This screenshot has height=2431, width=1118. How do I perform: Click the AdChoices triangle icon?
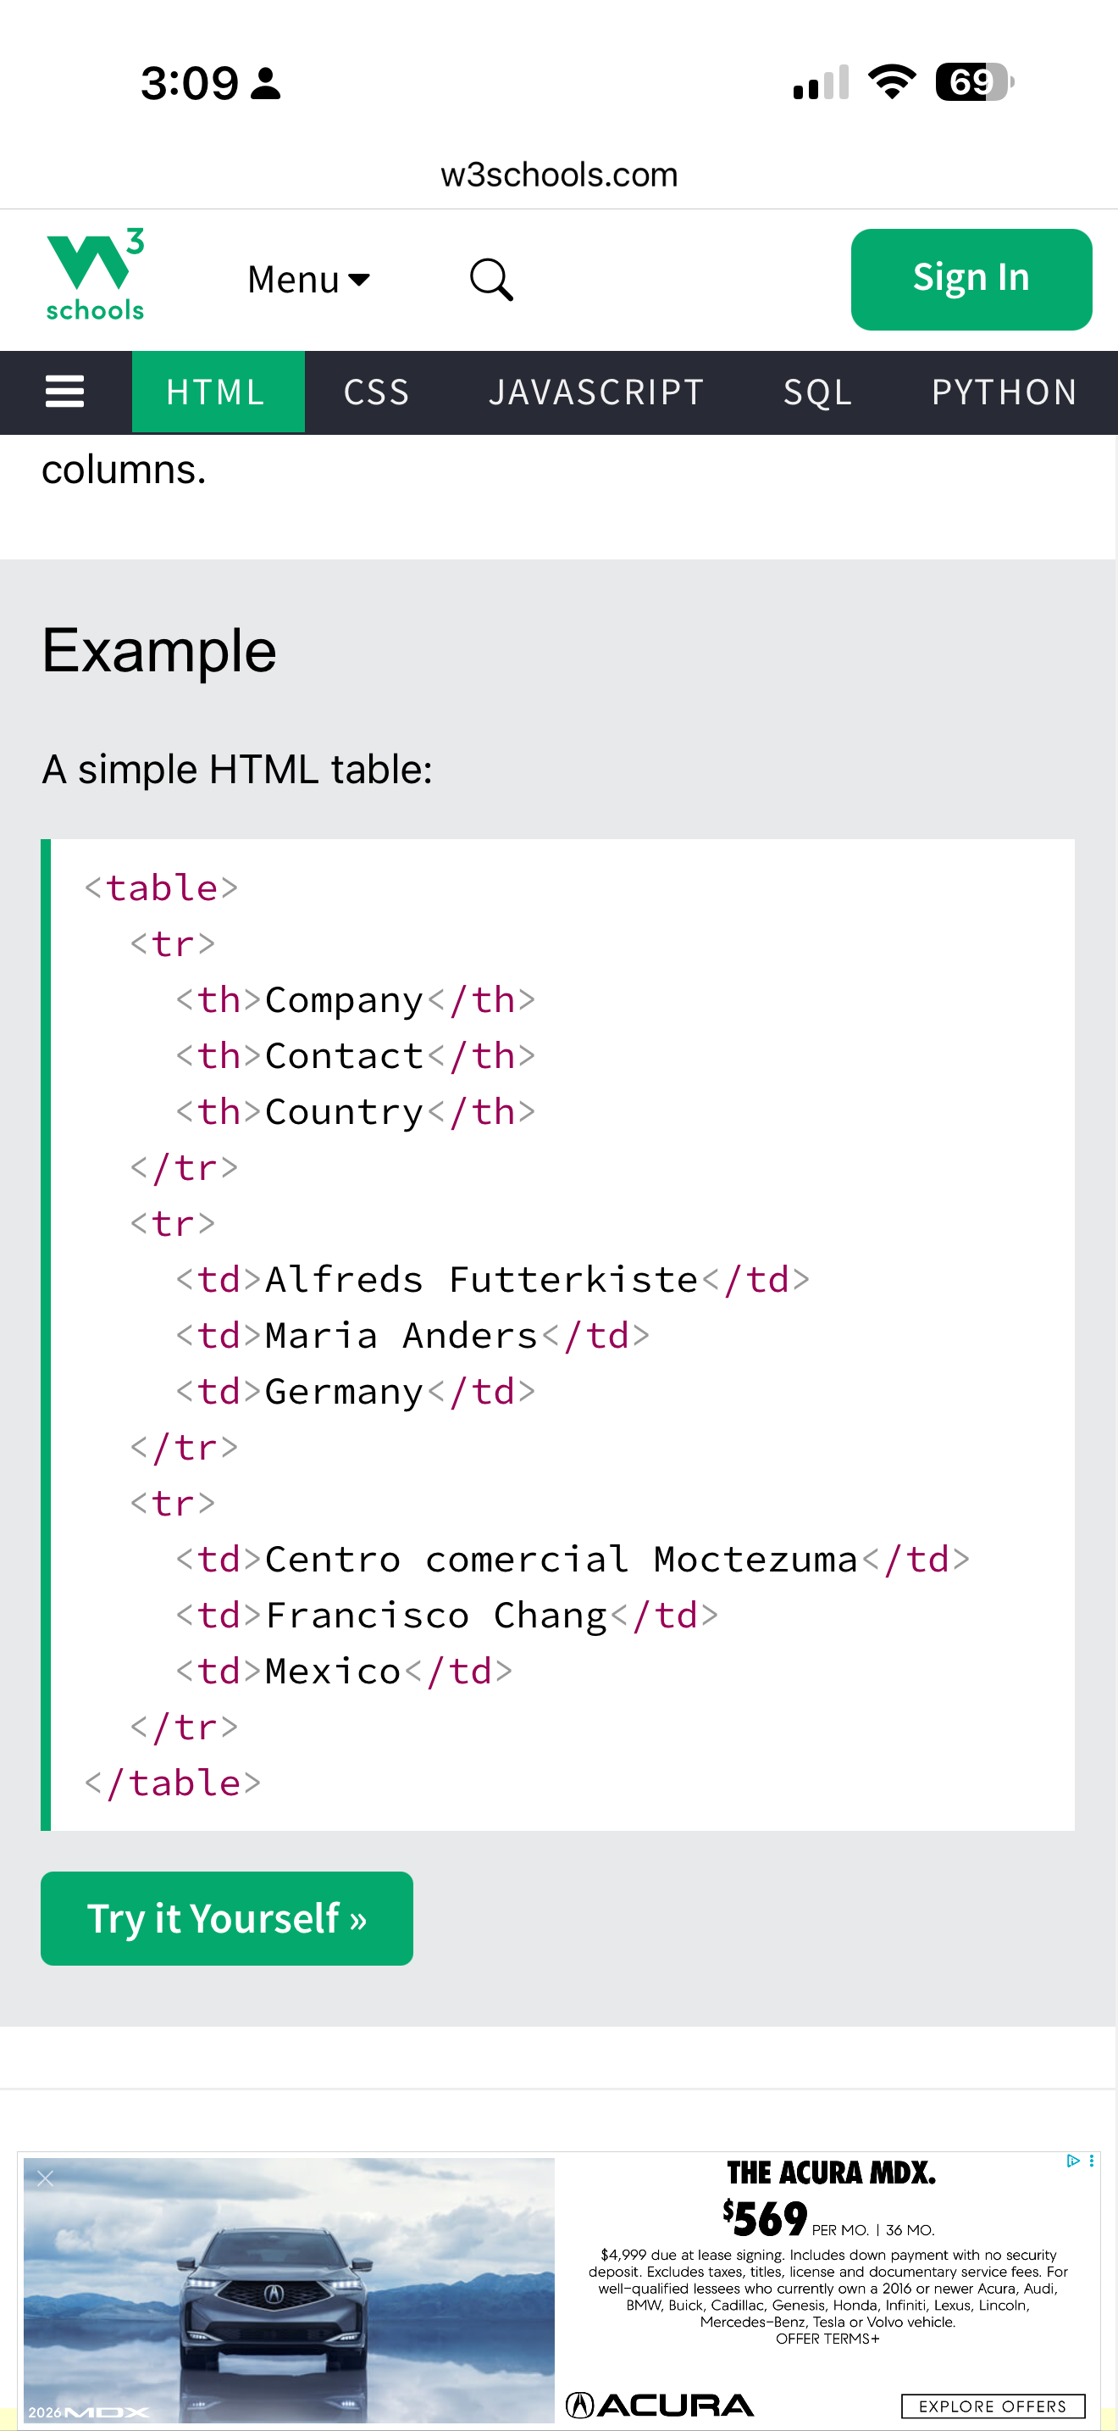pyautogui.click(x=1073, y=2160)
